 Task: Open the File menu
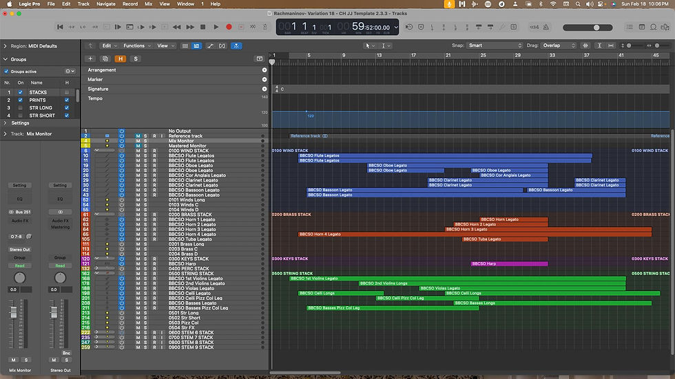(x=51, y=4)
